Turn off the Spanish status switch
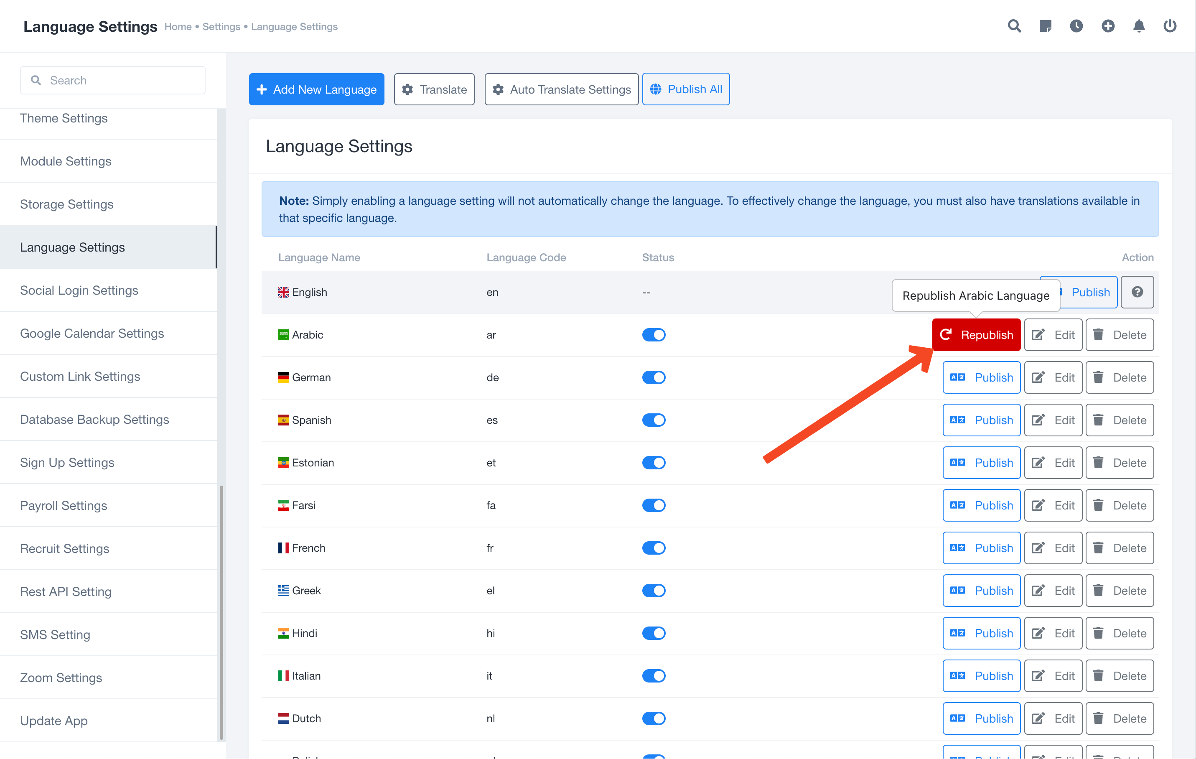1196x759 pixels. (653, 420)
